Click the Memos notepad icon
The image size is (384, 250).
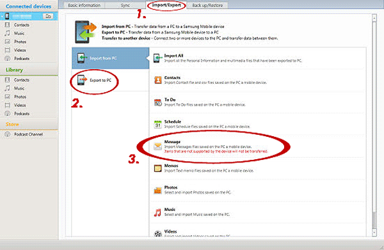coord(158,168)
